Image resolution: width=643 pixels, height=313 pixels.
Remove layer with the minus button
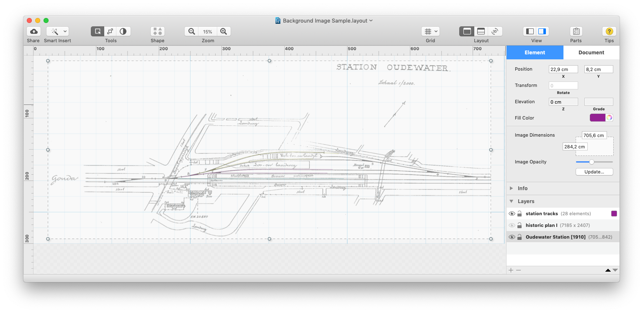(518, 270)
